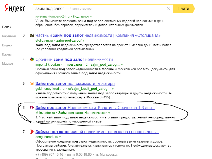212x159 pixels.
Task: Click the Найти search button
Action: (x=184, y=9)
